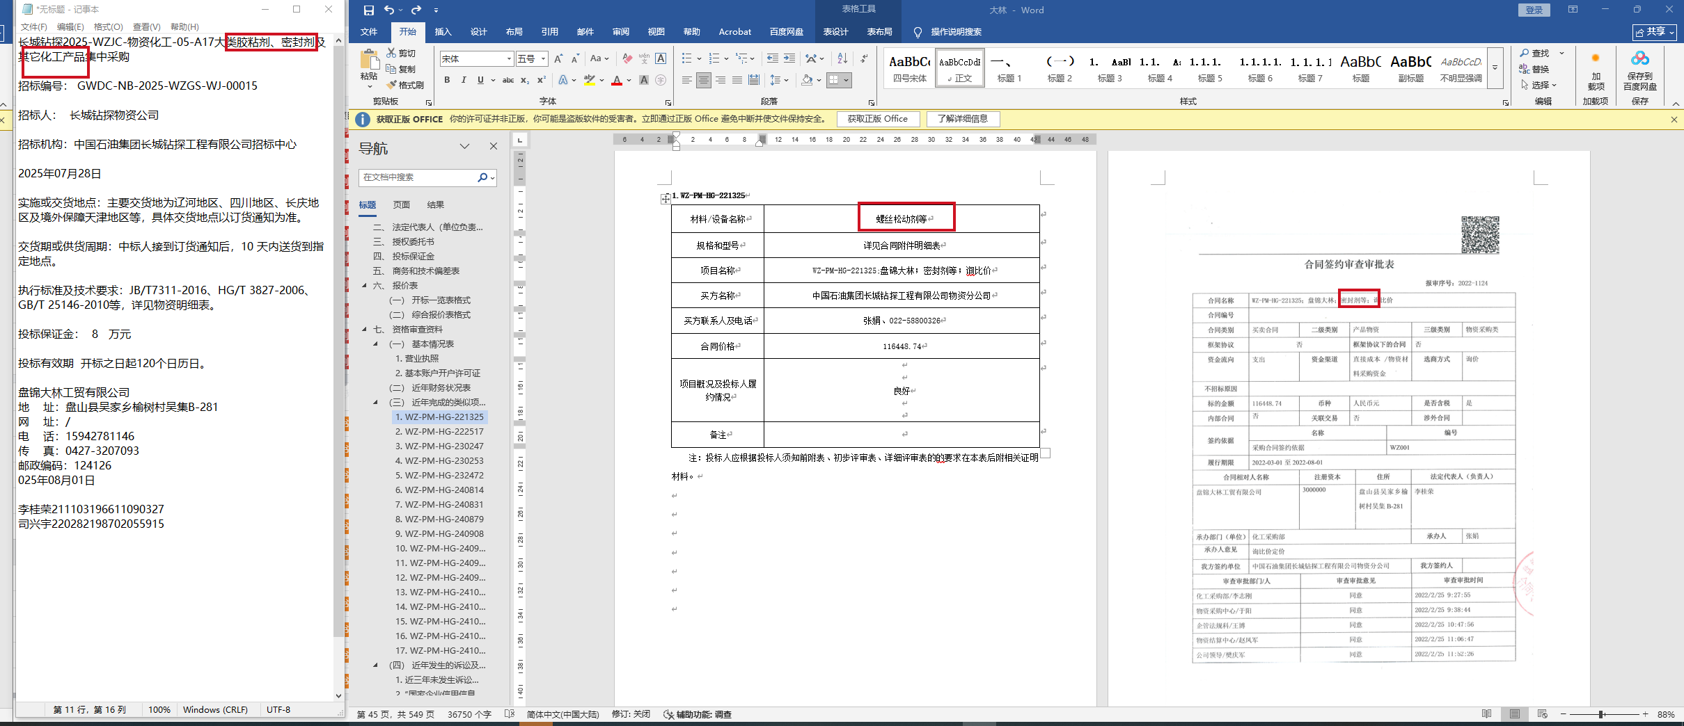This screenshot has height=726, width=1684.
Task: Open the 布局 ribbon tab
Action: tap(514, 32)
